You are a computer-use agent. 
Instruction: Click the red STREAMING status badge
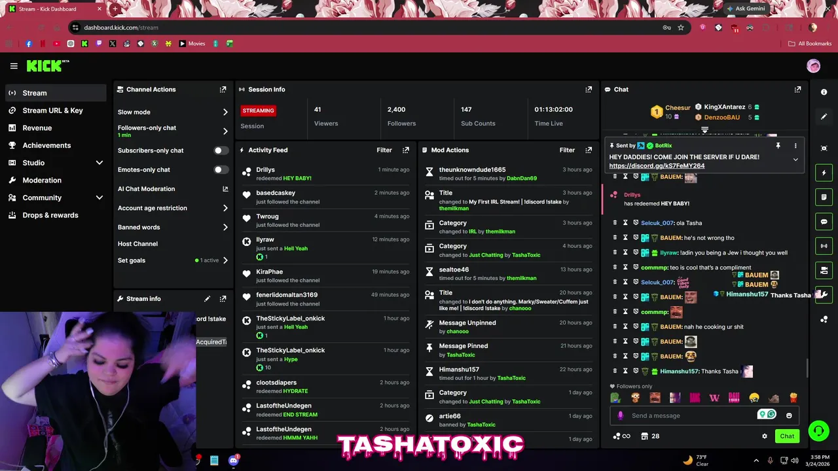coord(259,111)
